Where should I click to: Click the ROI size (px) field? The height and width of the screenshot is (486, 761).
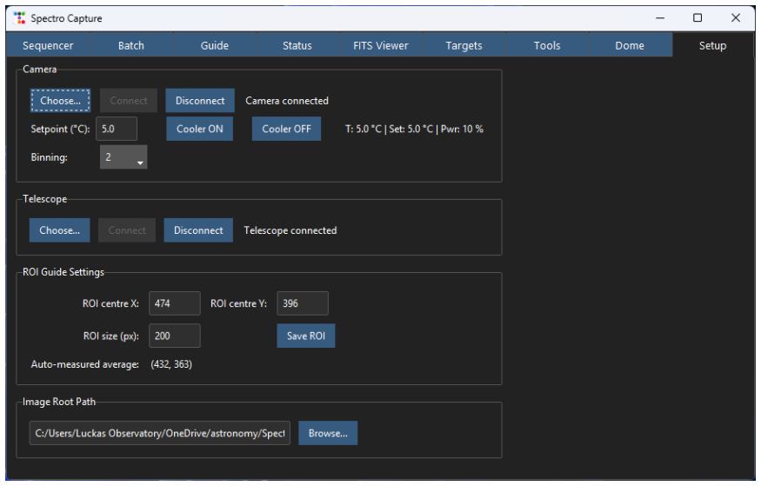(175, 336)
